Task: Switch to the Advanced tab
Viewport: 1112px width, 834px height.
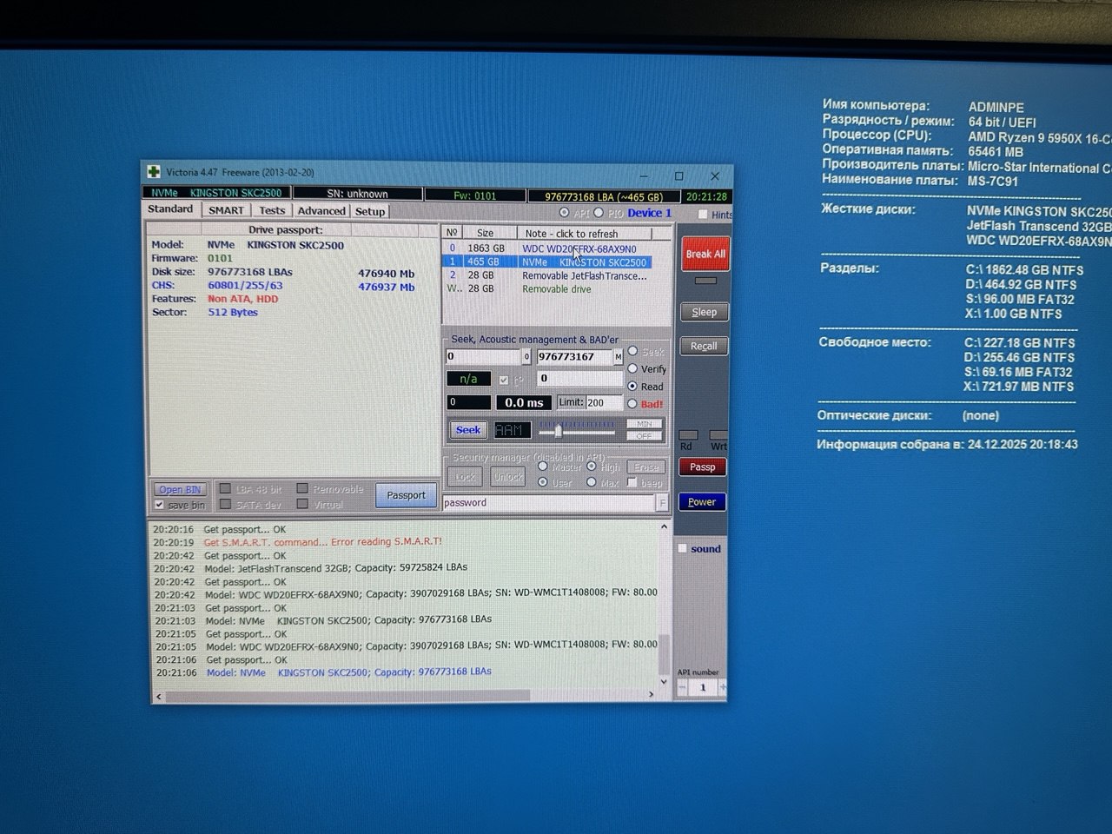Action: click(x=321, y=211)
